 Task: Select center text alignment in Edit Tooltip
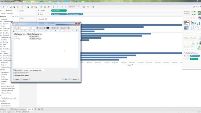click(x=55, y=28)
